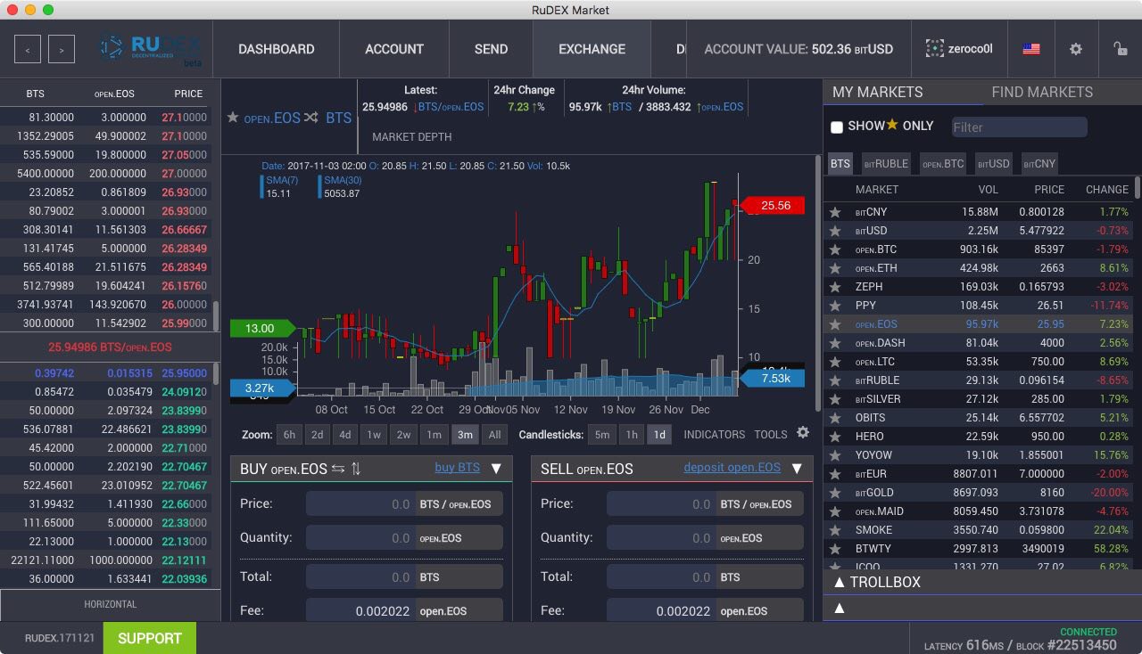Screen dimensions: 1142x654
Task: Star the YOYOW market row
Action: pyautogui.click(x=835, y=455)
